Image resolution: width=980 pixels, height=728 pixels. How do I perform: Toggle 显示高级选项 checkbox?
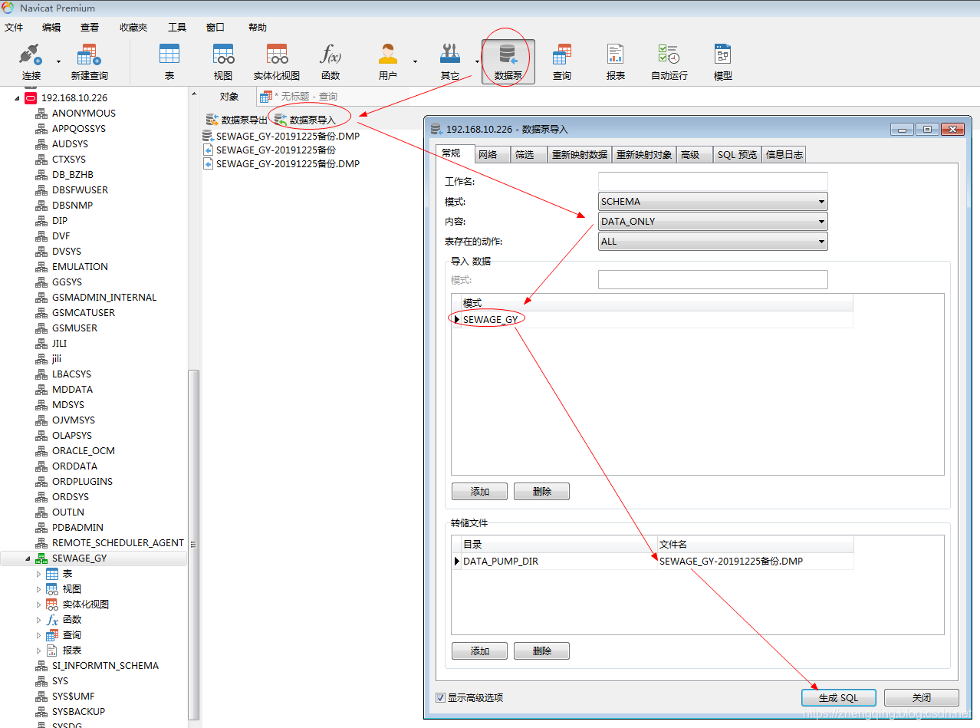coord(440,697)
